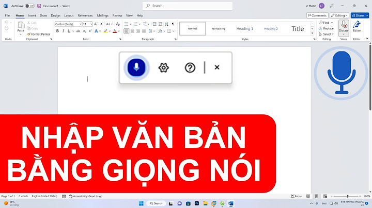Open line spacing dropdown
Viewport: 372px width, 208px height.
151,31
